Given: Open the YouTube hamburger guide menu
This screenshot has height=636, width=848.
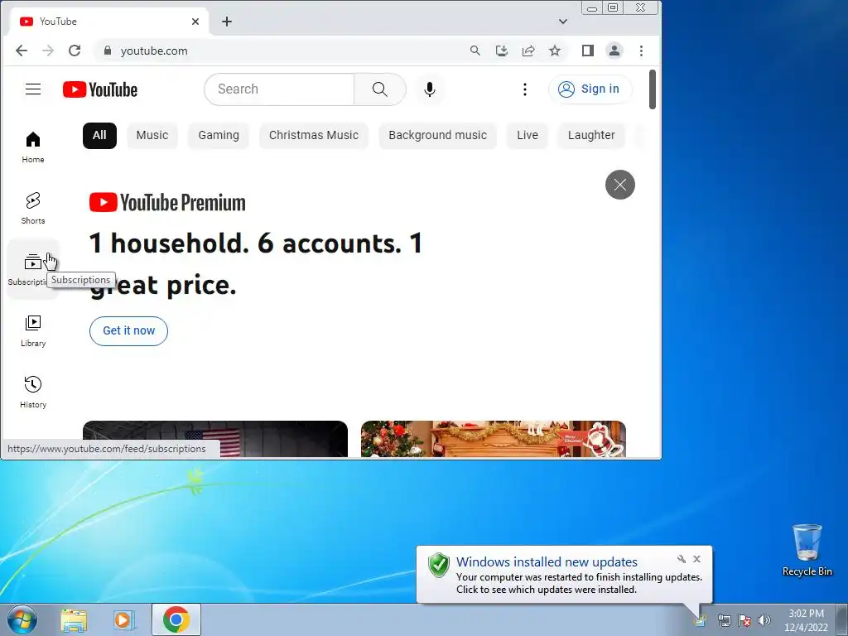Looking at the screenshot, I should 33,89.
